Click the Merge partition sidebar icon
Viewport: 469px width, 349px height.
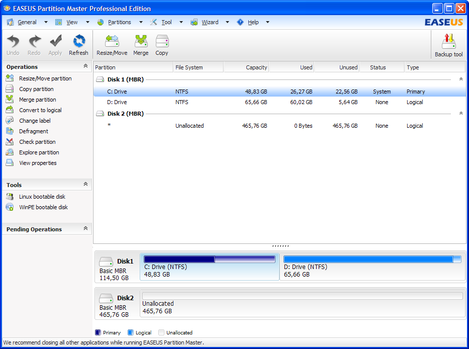pos(10,99)
